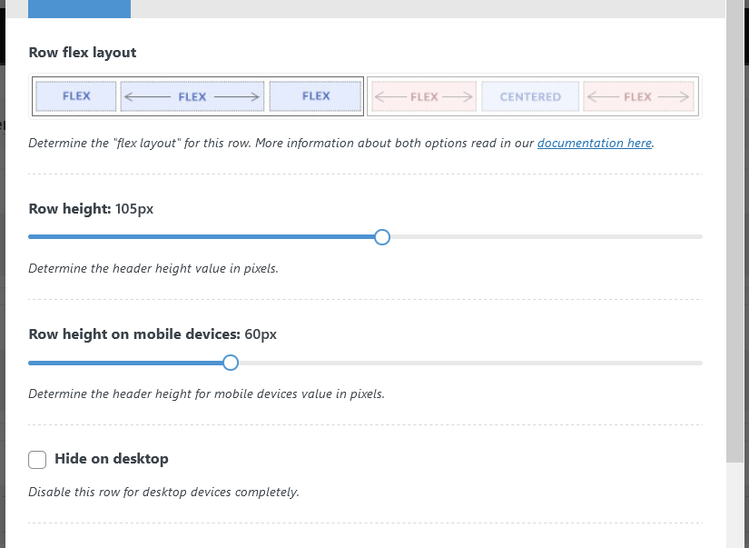
Task: Click the "Hide on desktop" label text
Action: click(x=112, y=459)
